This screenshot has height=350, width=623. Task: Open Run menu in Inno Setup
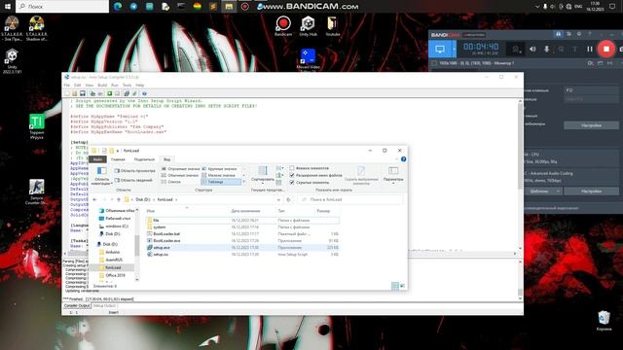115,86
